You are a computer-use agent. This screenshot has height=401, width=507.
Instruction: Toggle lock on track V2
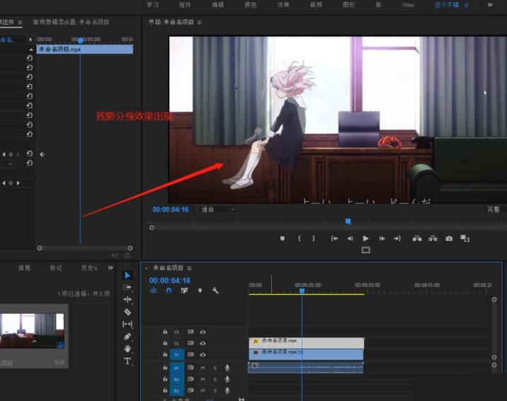pyautogui.click(x=164, y=343)
